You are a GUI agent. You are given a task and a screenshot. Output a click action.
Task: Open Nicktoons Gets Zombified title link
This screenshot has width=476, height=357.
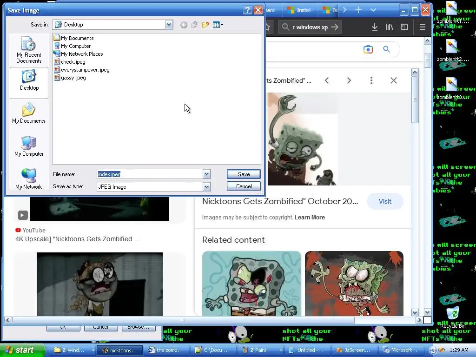280,201
